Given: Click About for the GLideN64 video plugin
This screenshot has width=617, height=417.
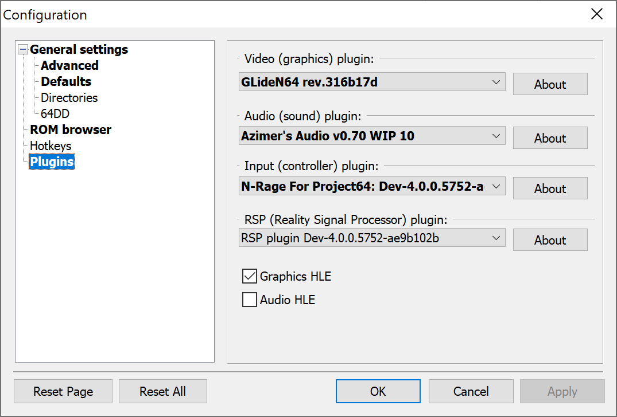Looking at the screenshot, I should 549,84.
